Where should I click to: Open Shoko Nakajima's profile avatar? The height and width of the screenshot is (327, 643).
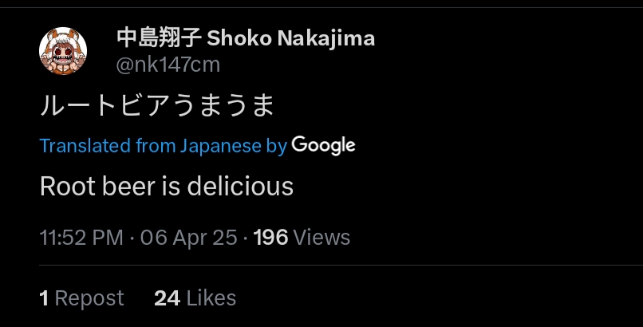click(63, 51)
